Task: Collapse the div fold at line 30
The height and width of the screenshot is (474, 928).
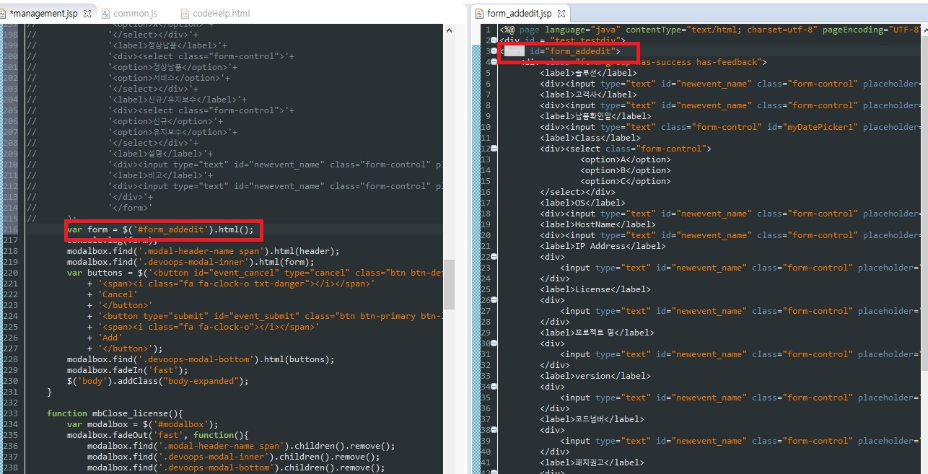Action: pos(494,343)
